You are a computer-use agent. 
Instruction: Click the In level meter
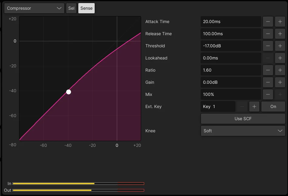78,184
